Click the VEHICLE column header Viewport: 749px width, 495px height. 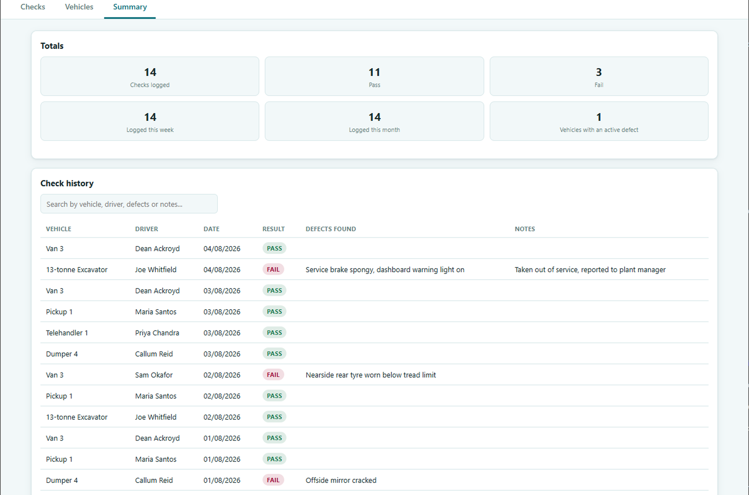59,229
